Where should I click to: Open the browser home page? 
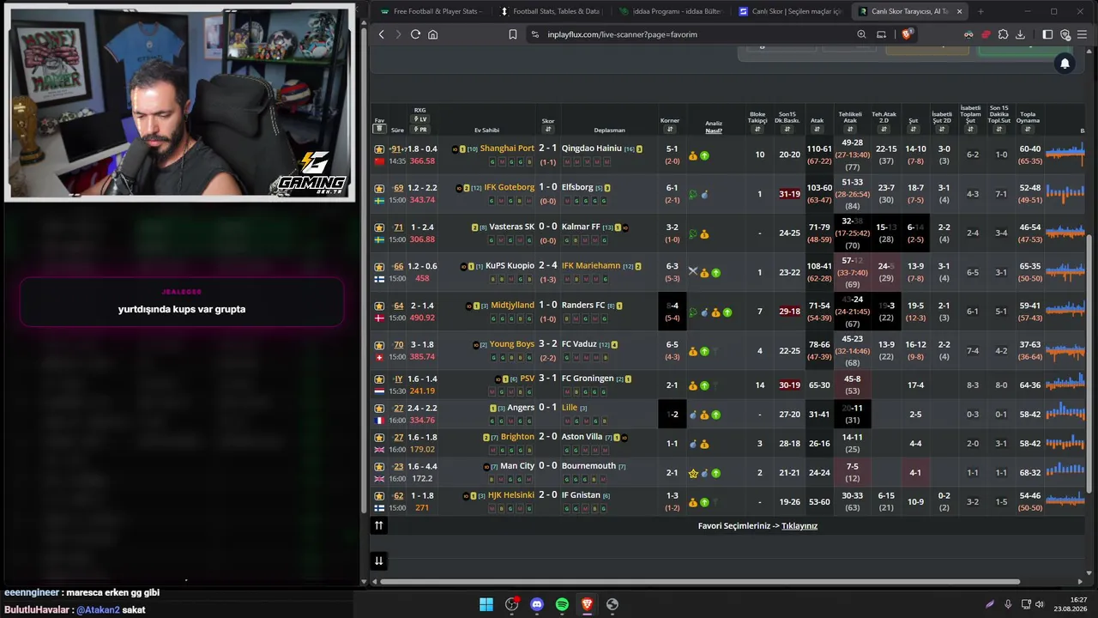coord(433,34)
